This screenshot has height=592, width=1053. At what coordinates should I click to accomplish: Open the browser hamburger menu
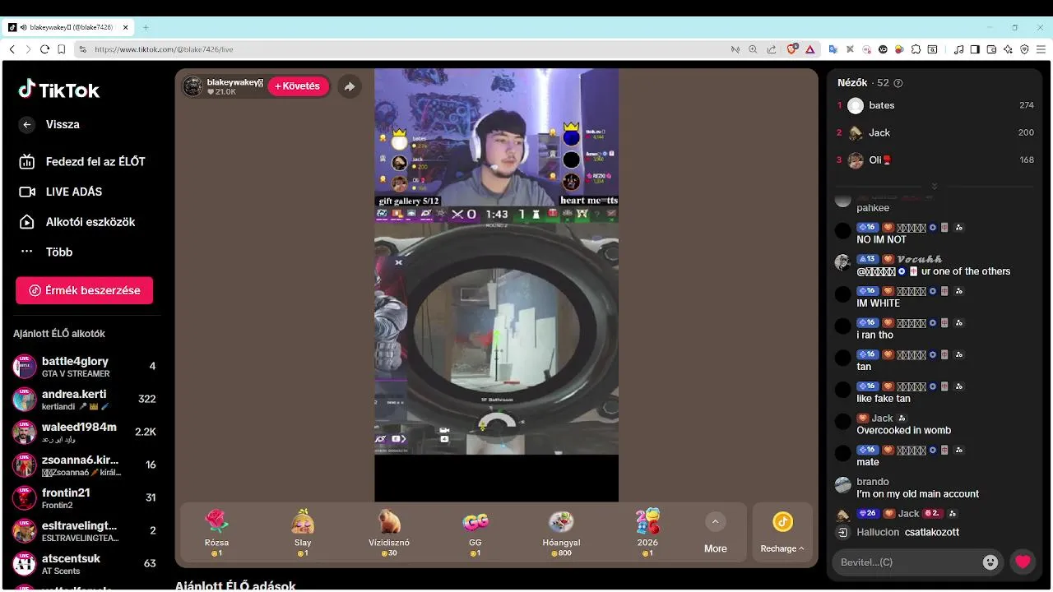pyautogui.click(x=1041, y=49)
